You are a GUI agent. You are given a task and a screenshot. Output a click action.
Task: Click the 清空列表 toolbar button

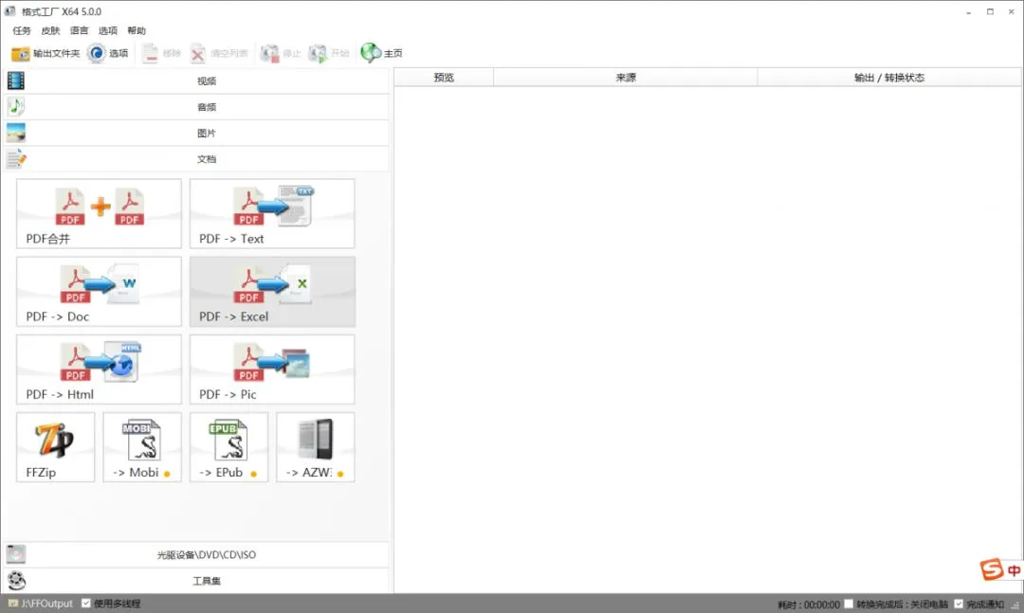coord(219,54)
